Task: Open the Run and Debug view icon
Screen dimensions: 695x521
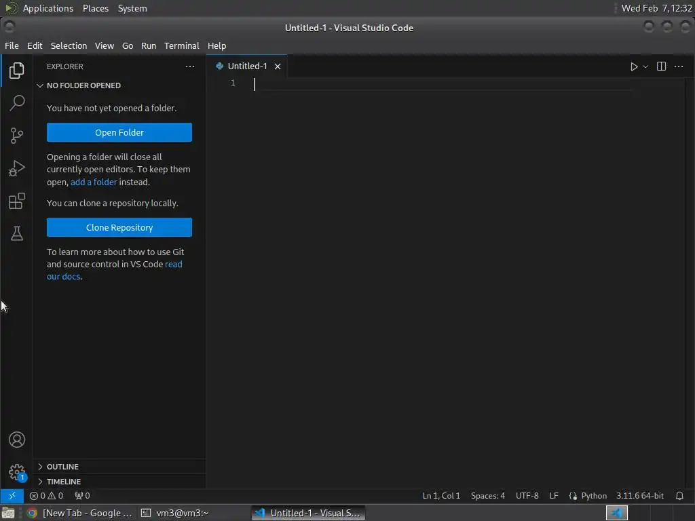Action: [x=16, y=168]
